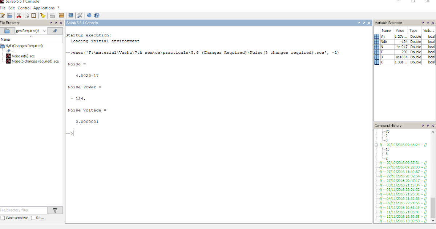Click the File Browser help icon
Screen dimensions: 436x229
[51, 23]
